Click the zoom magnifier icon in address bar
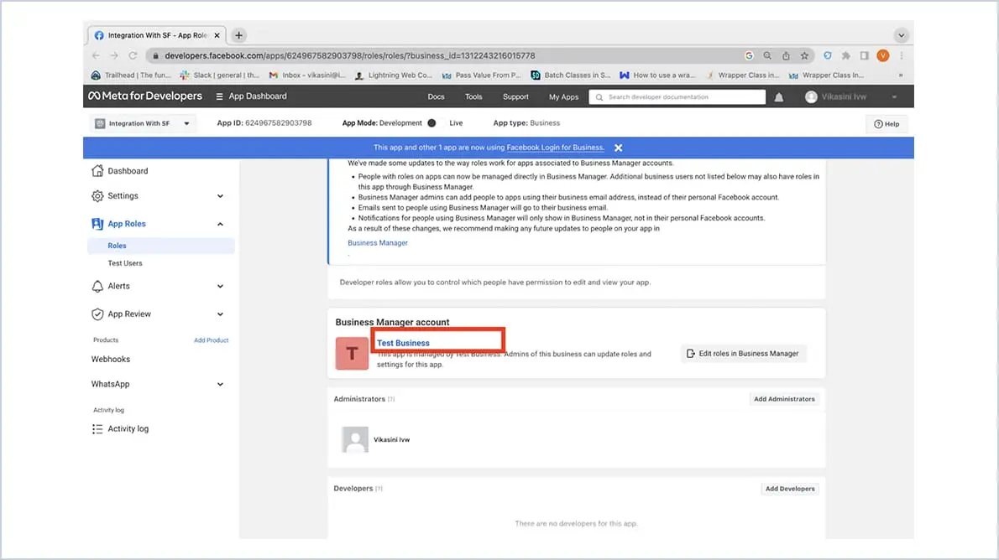 [768, 56]
